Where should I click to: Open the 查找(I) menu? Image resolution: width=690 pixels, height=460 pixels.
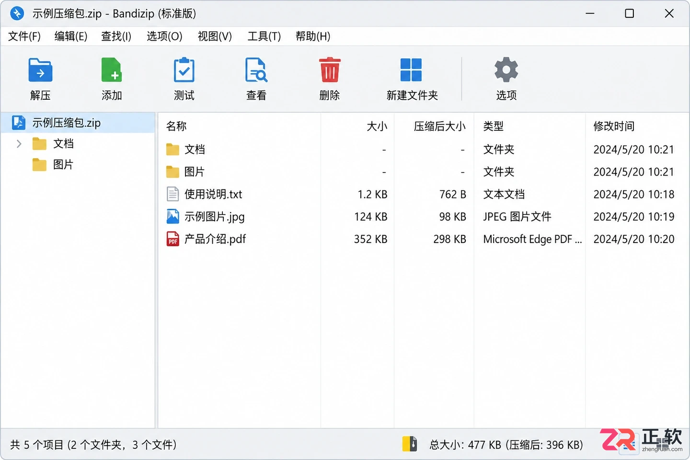(116, 36)
